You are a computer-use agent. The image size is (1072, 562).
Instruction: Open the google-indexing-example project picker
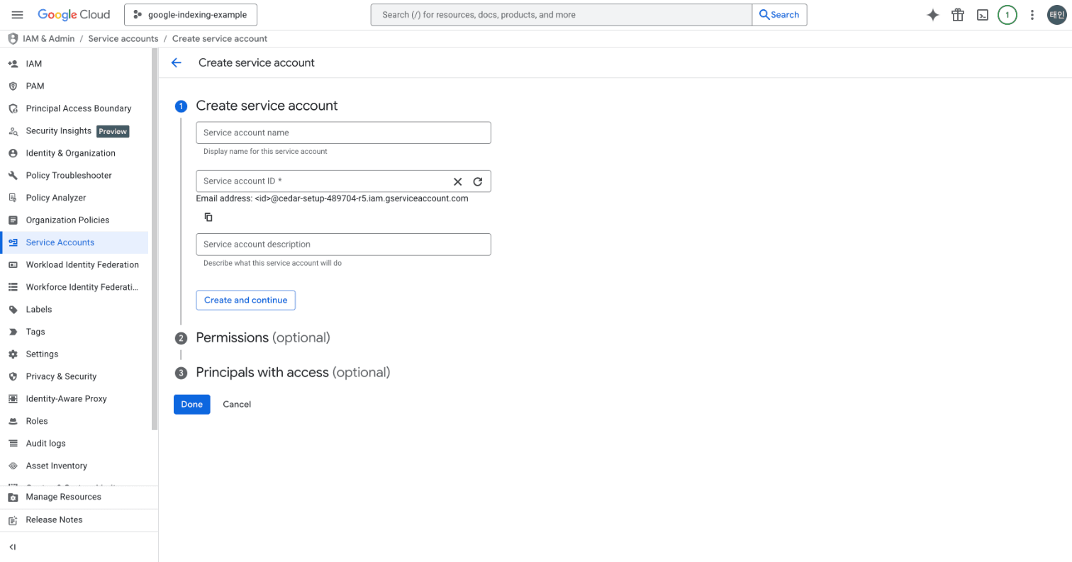pos(191,15)
